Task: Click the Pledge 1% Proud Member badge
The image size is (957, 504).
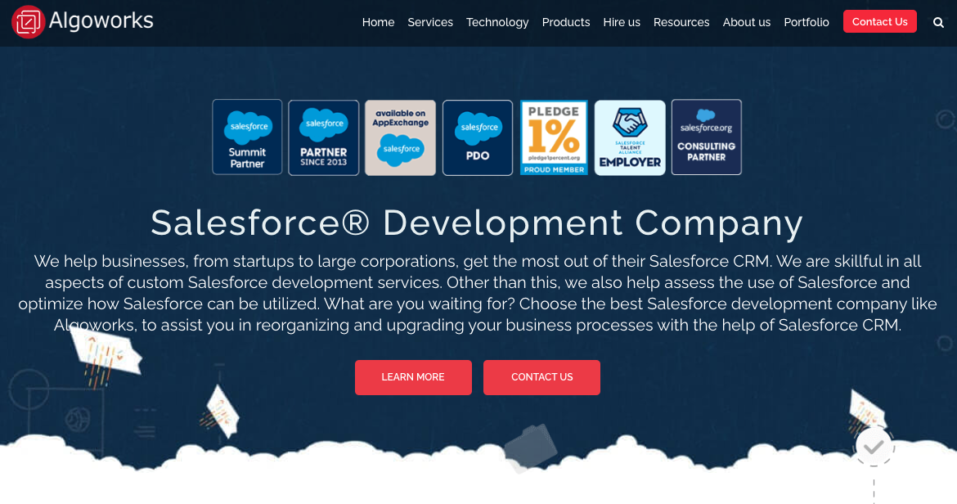Action: (554, 137)
